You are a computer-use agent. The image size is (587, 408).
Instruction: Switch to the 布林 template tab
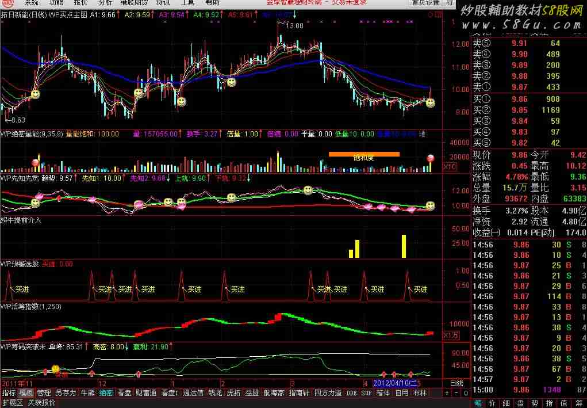[x=420, y=392]
